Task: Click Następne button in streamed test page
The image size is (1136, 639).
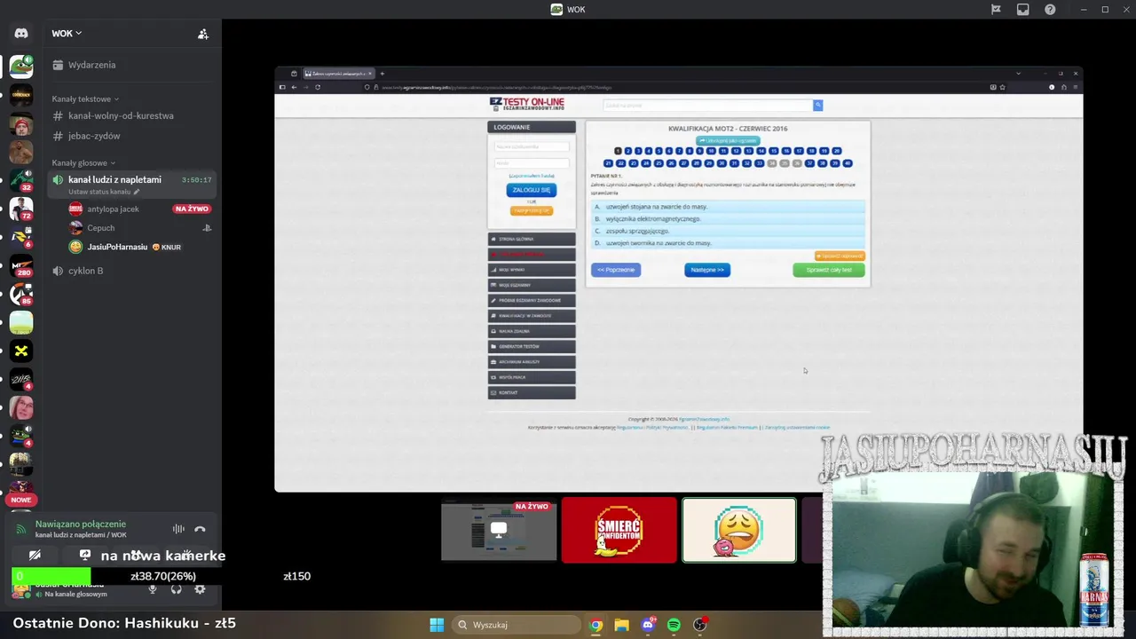Action: pos(707,270)
